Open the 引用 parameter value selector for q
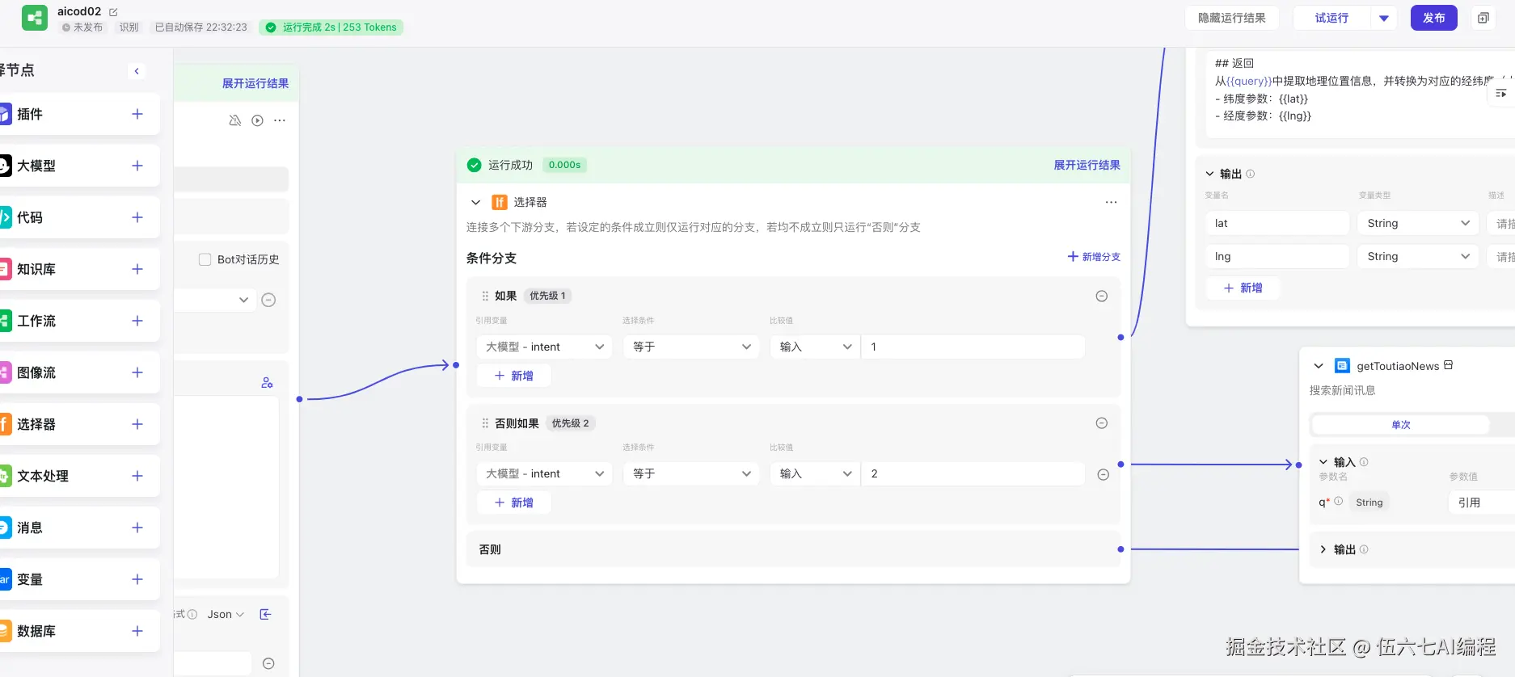 [1481, 502]
